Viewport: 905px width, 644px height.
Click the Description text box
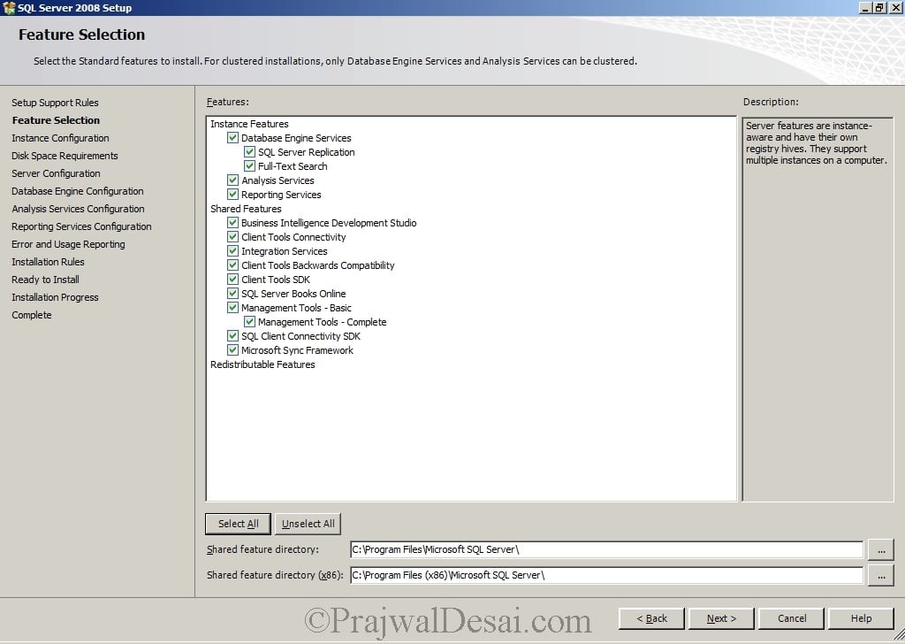(x=818, y=309)
